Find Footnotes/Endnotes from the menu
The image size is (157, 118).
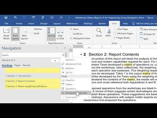[x=76, y=93]
